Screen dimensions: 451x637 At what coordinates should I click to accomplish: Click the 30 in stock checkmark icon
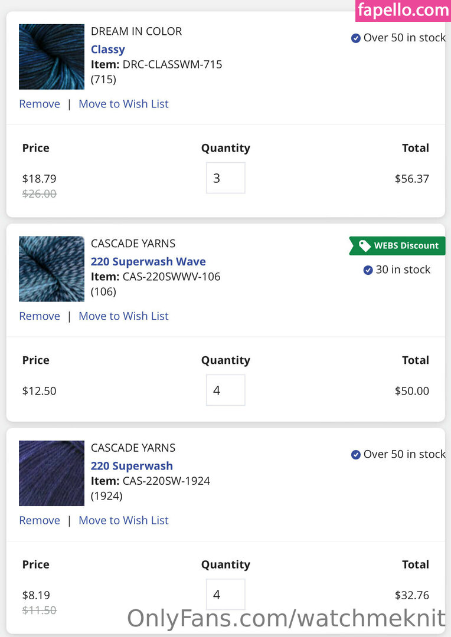tap(368, 270)
